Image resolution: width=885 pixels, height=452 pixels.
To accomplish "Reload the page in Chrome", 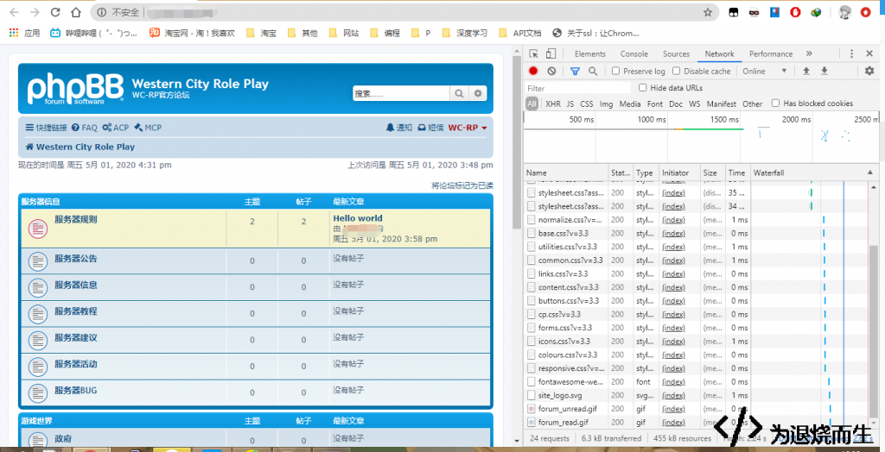I will [54, 12].
